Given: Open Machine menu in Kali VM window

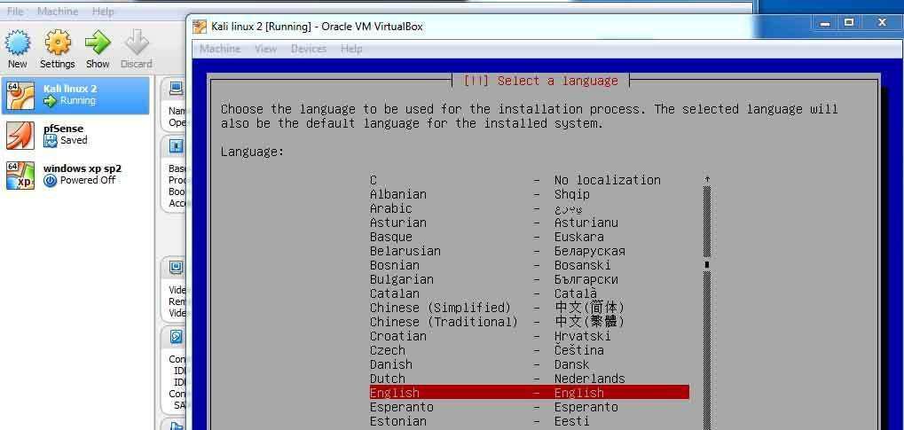Looking at the screenshot, I should click(220, 49).
